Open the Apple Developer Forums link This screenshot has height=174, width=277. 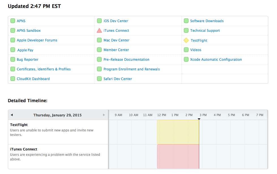37,40
